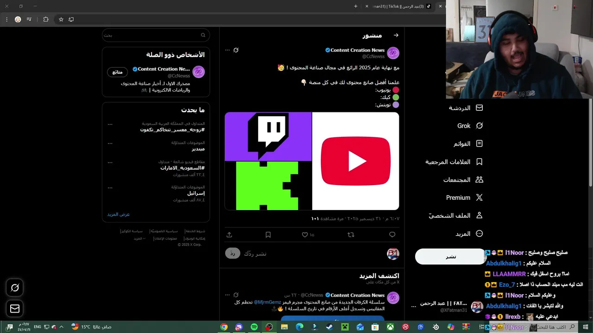Image resolution: width=593 pixels, height=333 pixels.
Task: Open options for the إسرائيل trend
Action: pyautogui.click(x=110, y=188)
